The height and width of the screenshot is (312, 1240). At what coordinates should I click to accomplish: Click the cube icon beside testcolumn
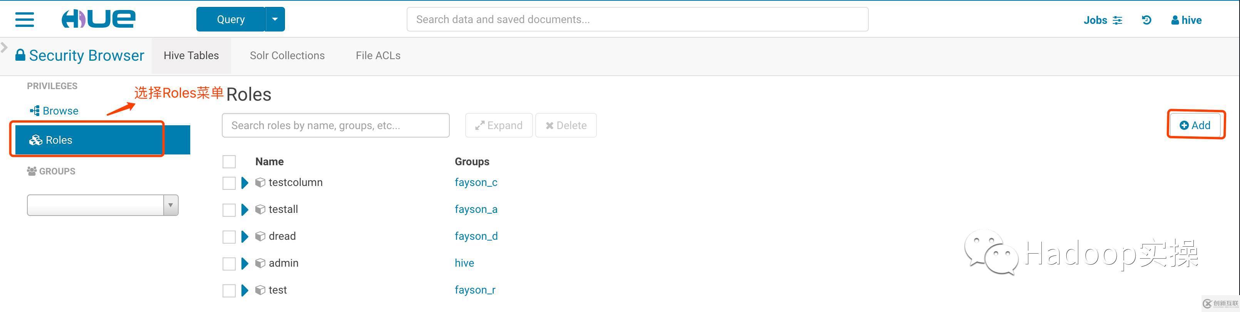tap(260, 183)
